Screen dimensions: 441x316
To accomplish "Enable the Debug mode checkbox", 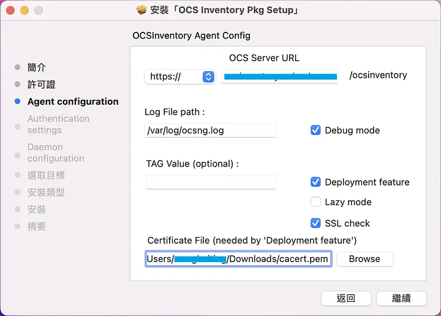I will (316, 130).
